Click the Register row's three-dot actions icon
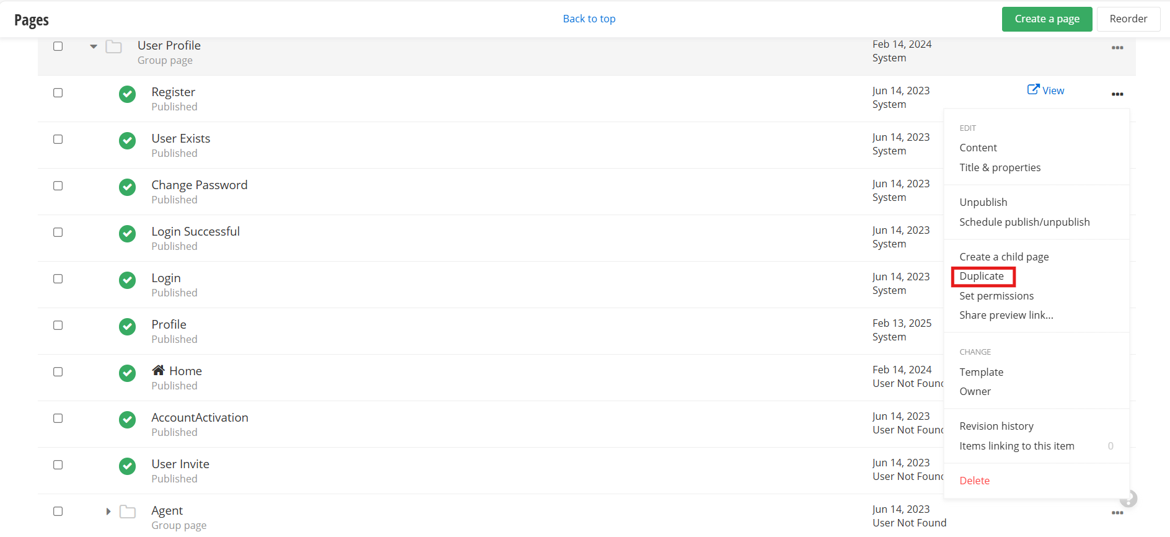The image size is (1170, 537). click(1117, 94)
